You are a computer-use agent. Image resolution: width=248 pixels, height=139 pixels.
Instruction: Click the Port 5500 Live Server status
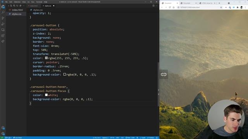(x=130, y=138)
